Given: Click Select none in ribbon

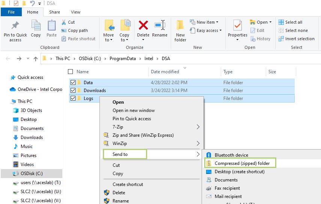Looking at the screenshot, I should 293,30.
